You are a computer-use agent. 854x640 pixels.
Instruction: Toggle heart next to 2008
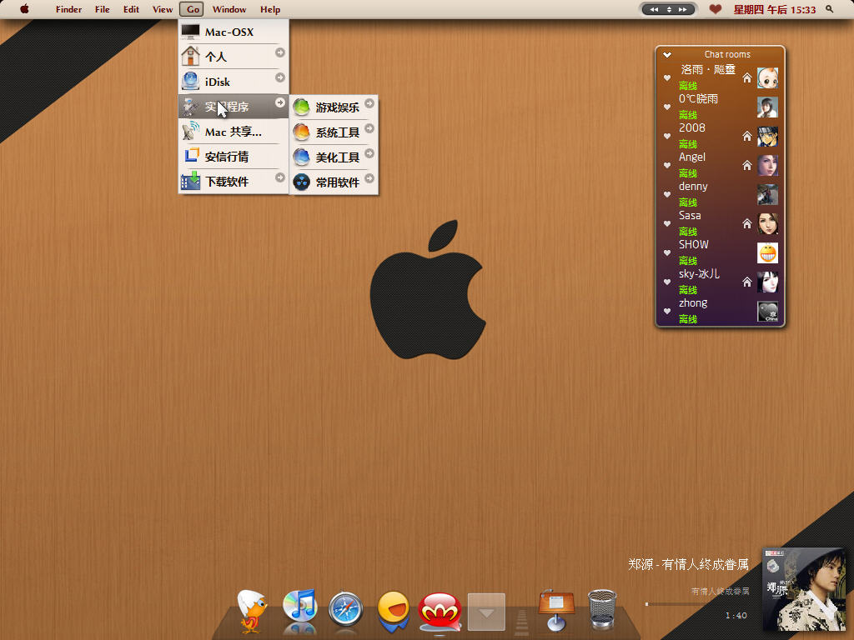pos(666,136)
